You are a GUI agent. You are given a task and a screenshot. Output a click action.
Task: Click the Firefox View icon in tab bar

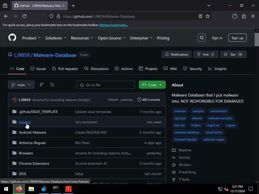[5, 6]
